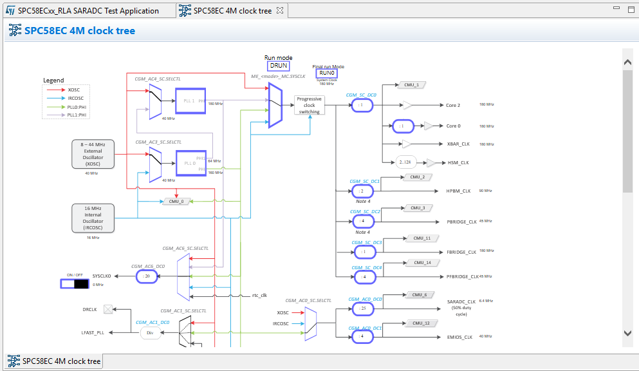Click the bottom SPC58EC 4M clock tree page tab
639x371 pixels.
[x=54, y=361]
